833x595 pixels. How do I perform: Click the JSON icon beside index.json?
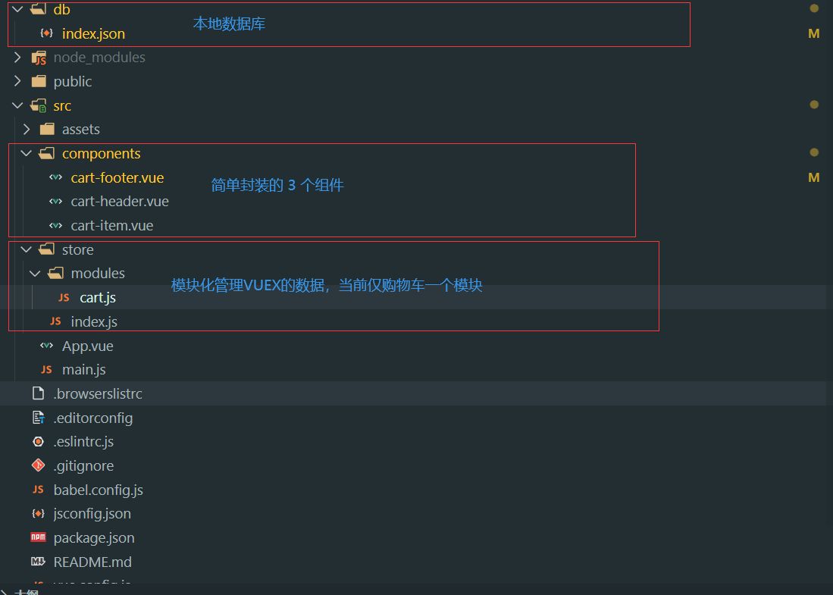click(47, 33)
